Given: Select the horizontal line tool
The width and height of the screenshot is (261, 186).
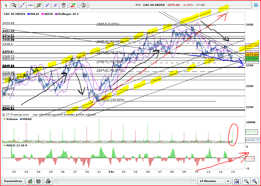Looking at the screenshot, I should [31, 5].
